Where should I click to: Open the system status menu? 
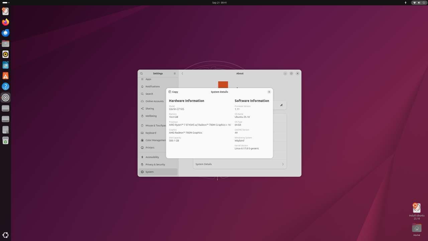pos(419,2)
